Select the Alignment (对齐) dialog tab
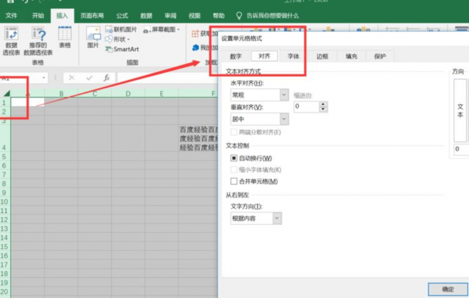This screenshot has height=298, width=469. pos(265,56)
